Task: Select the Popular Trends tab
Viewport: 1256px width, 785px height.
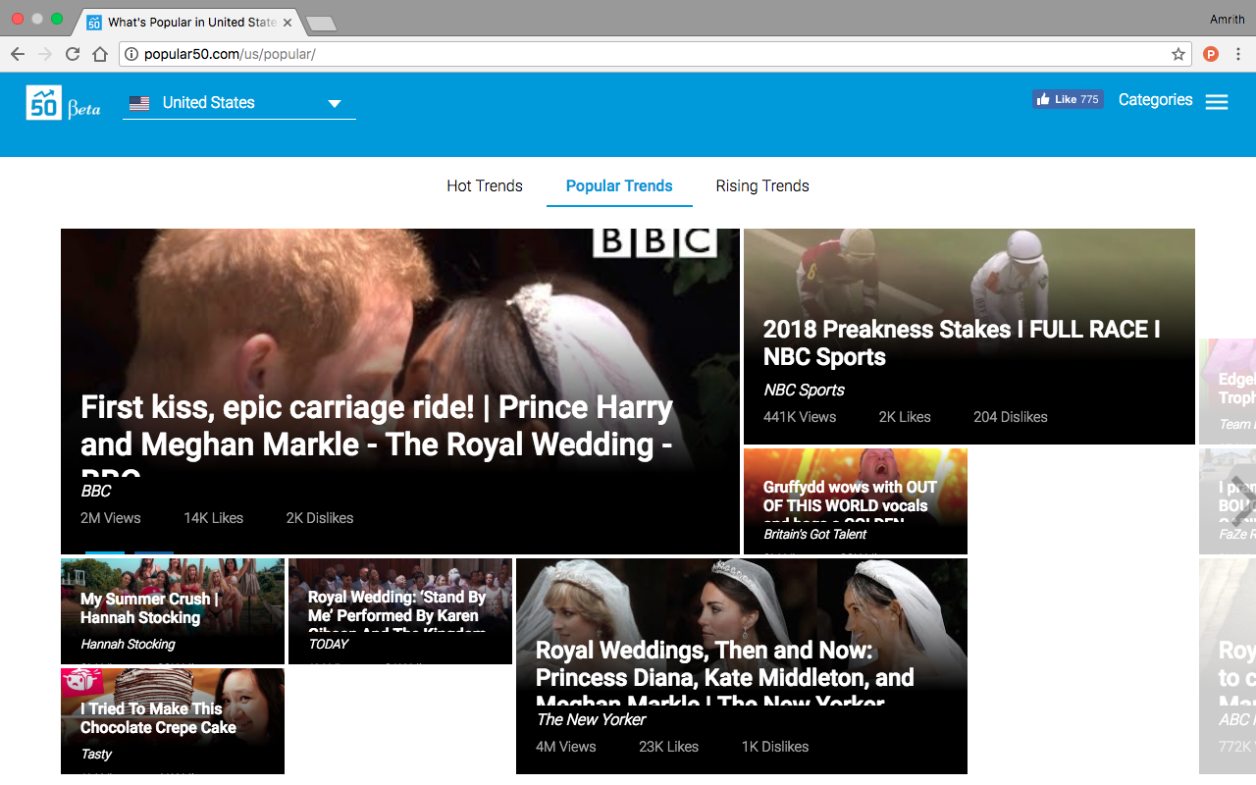Action: (x=619, y=185)
